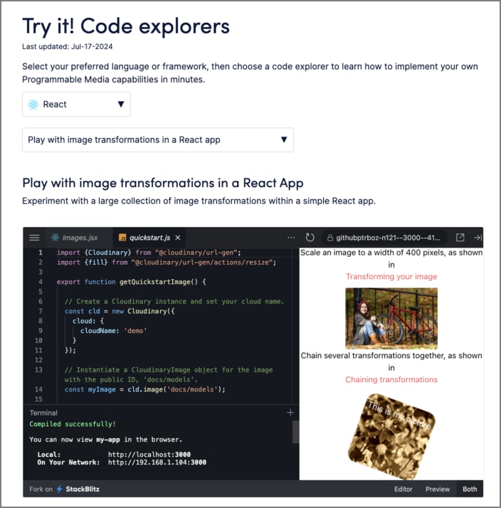
Task: Click line 2 import fill statement
Action: click(167, 262)
